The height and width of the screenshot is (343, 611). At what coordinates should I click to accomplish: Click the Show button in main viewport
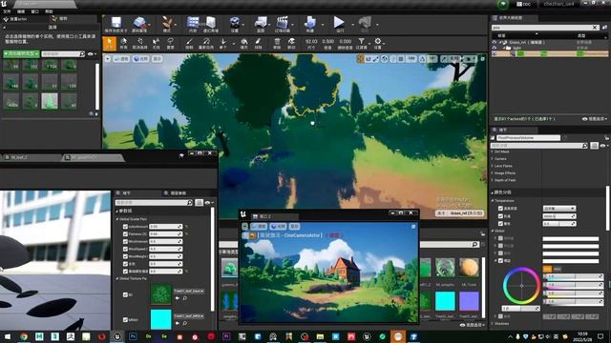(x=157, y=59)
